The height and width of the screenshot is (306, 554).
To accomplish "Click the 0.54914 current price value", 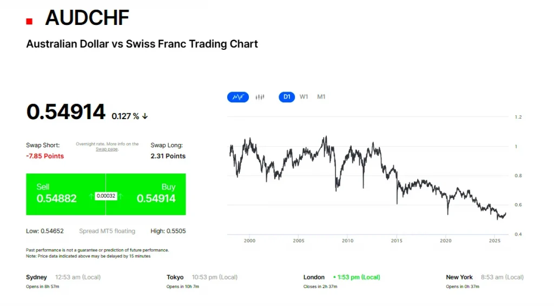I will (x=65, y=112).
